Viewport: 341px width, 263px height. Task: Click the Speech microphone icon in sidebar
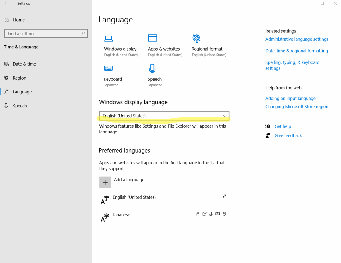[6, 106]
